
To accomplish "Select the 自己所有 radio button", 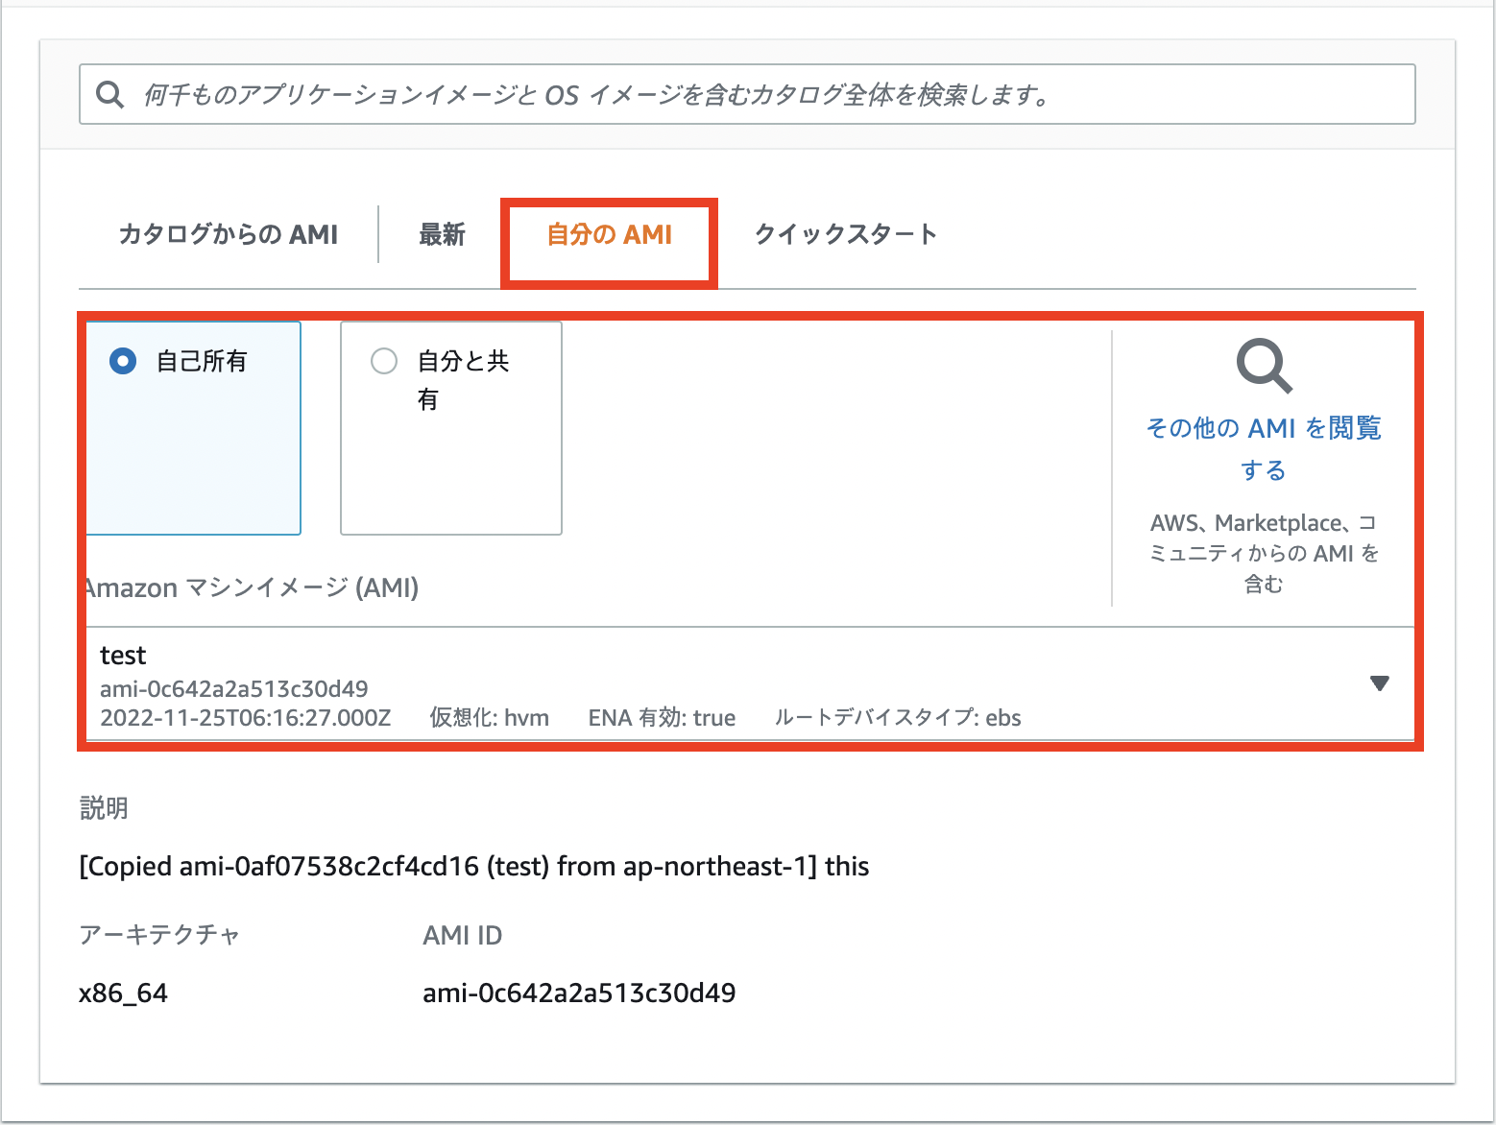I will click(x=123, y=362).
